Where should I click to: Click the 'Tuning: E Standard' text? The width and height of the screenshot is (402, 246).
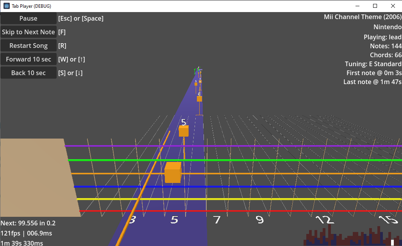(x=373, y=64)
